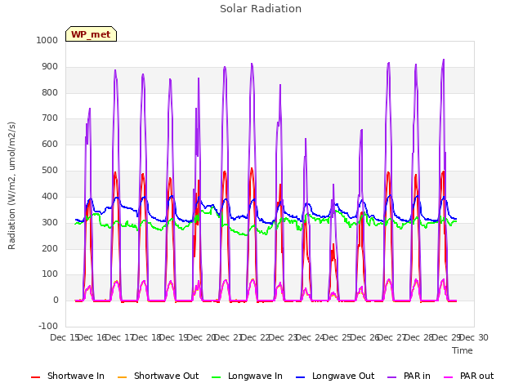The image size is (523, 392).
Task: Click the -100 y-axis tick label
Action: tap(48, 326)
